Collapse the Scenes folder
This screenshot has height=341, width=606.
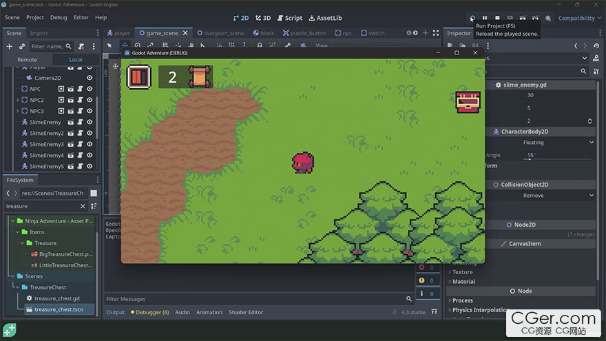(x=13, y=276)
